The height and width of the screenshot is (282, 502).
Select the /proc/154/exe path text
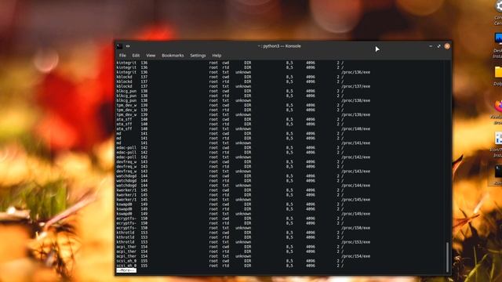[x=355, y=256]
